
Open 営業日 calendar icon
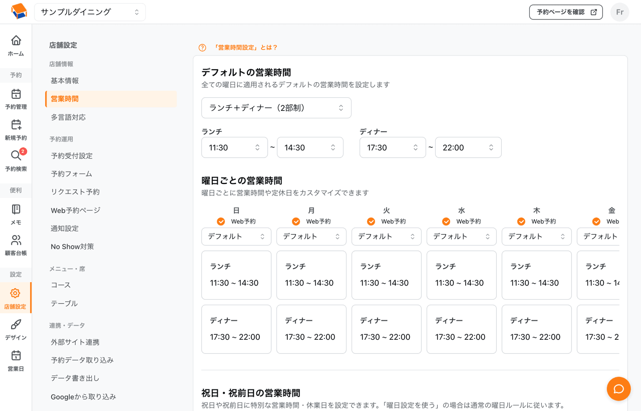[x=16, y=355]
